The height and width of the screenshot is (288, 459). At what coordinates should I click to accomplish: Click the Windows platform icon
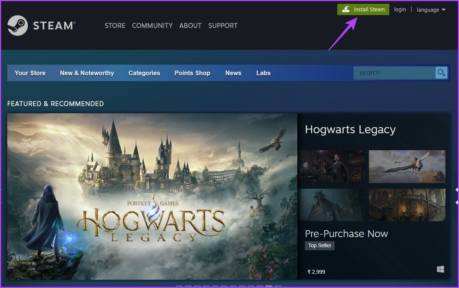(440, 269)
